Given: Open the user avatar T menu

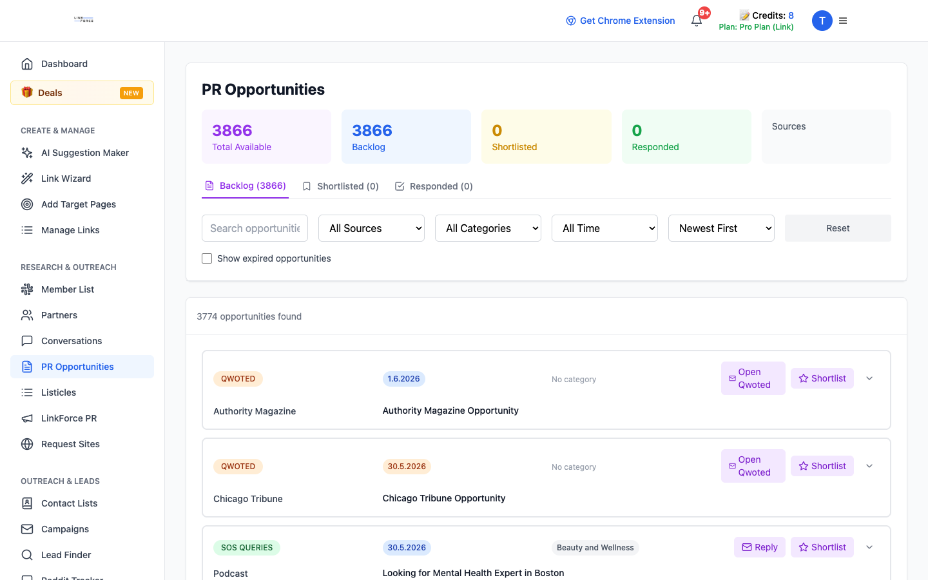Looking at the screenshot, I should point(822,21).
